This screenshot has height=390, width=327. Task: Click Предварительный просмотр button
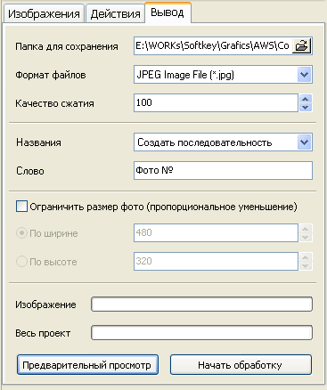(87, 365)
